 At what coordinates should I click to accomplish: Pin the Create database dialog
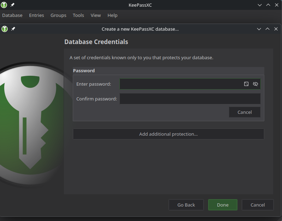pos(13,29)
